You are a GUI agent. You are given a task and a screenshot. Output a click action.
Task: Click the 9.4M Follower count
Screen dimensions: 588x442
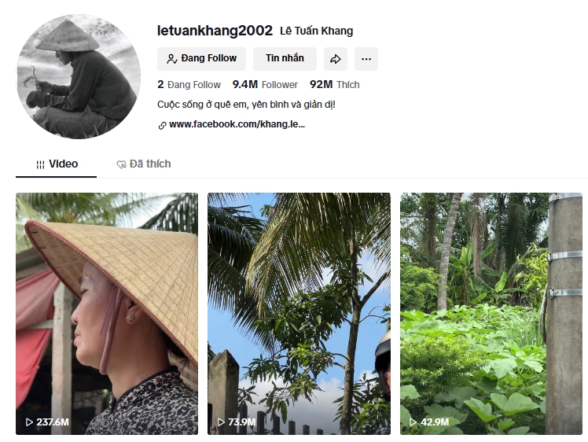265,85
